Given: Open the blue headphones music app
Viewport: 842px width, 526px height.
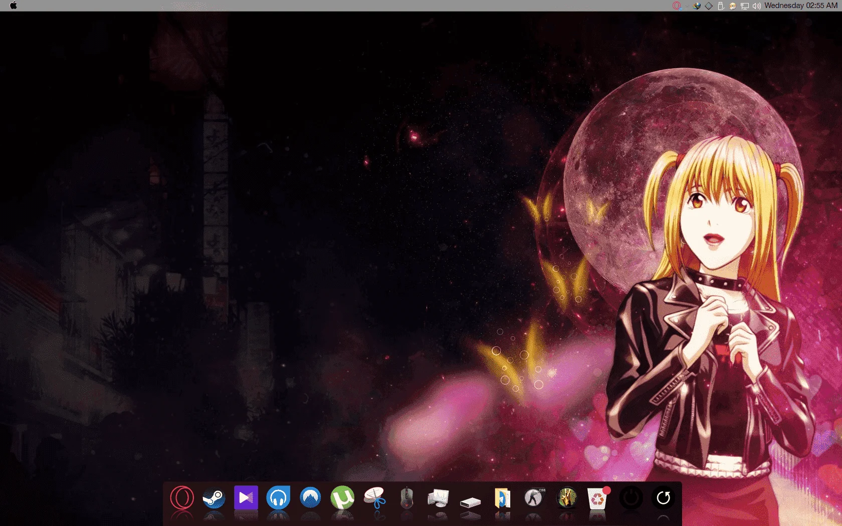Looking at the screenshot, I should (278, 497).
